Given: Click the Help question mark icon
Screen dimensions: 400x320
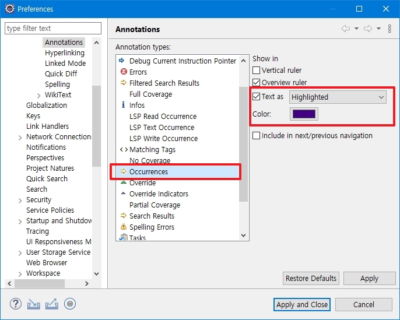Looking at the screenshot, I should [16, 304].
